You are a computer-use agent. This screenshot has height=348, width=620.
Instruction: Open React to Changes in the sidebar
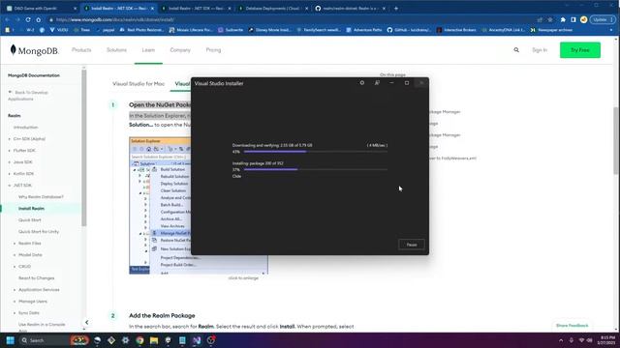pyautogui.click(x=36, y=278)
